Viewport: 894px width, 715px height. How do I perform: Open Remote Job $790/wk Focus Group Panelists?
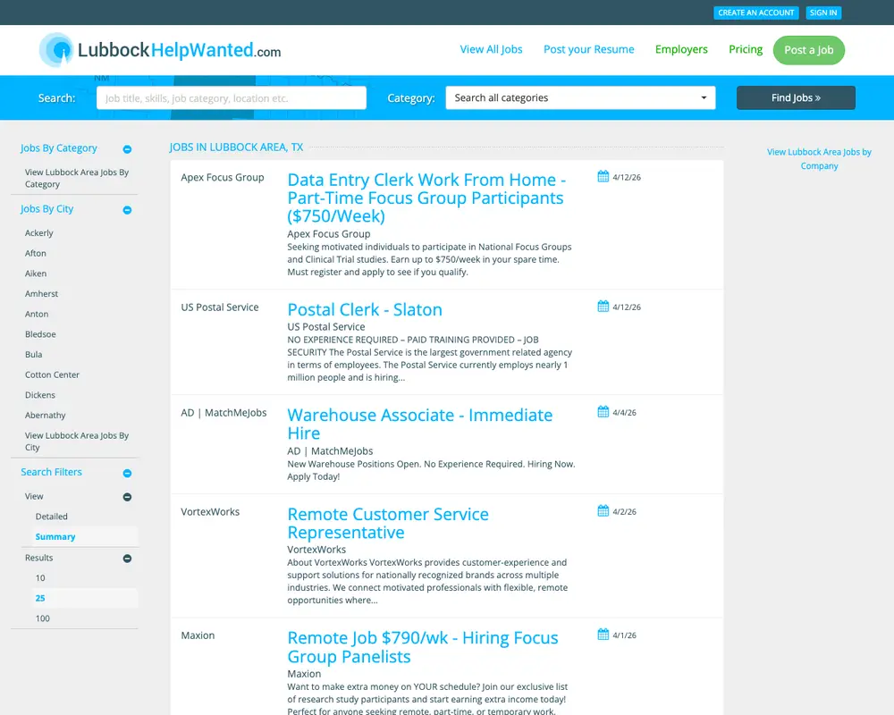click(x=423, y=647)
